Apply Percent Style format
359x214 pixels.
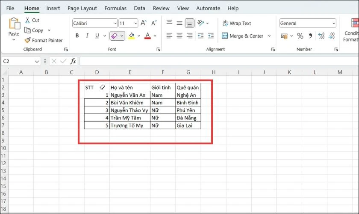point(300,36)
